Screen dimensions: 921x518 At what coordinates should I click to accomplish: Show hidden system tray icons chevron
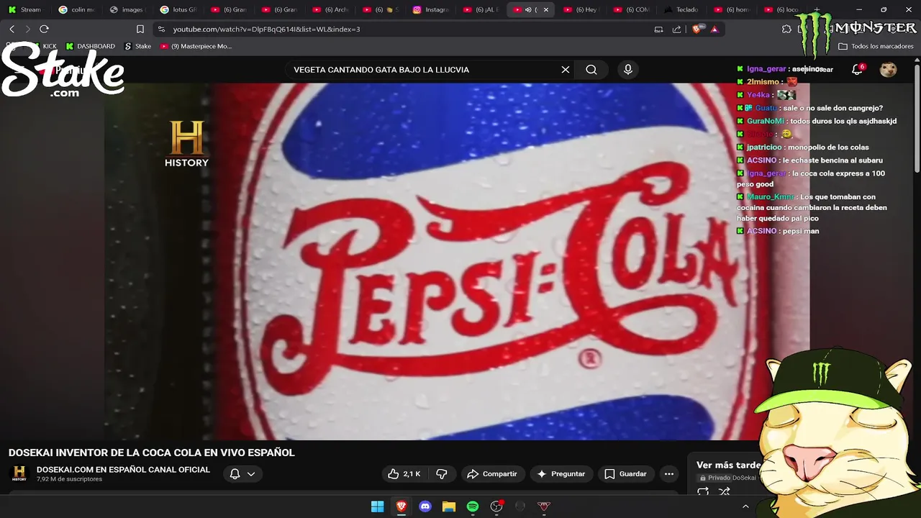[745, 506]
